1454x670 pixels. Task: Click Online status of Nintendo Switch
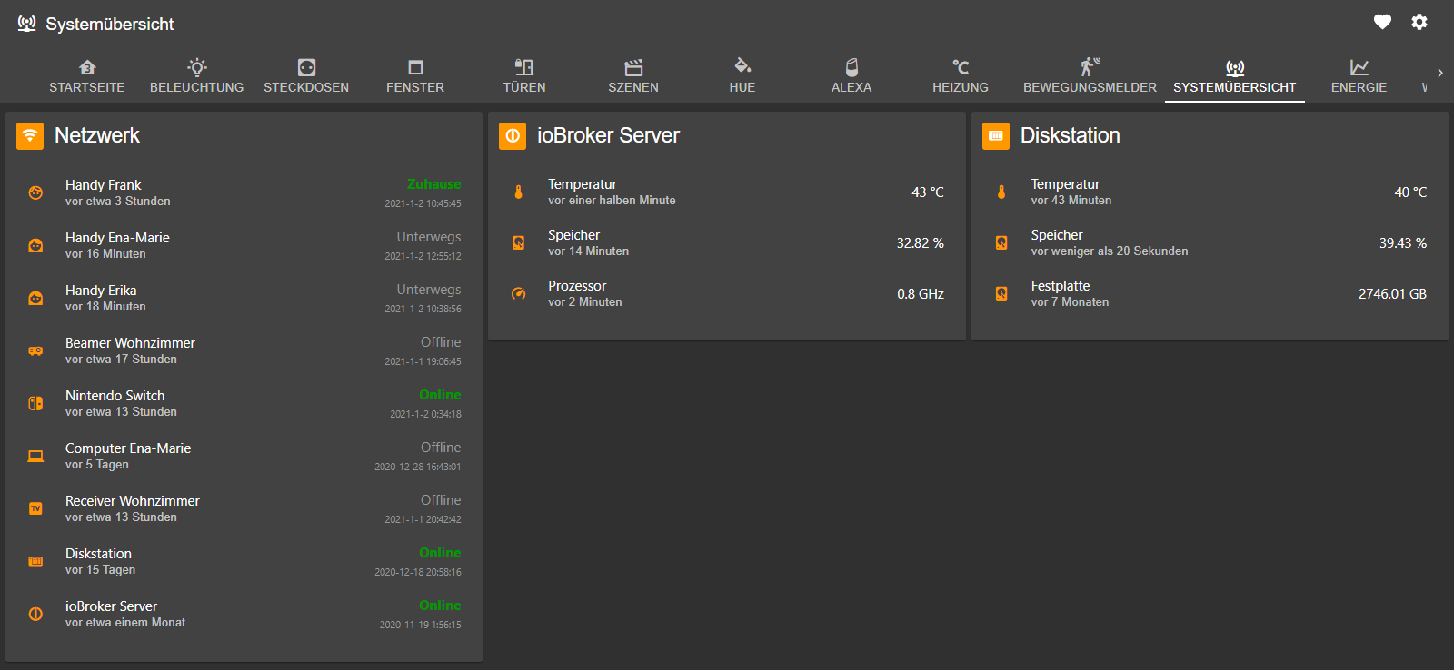[440, 395]
